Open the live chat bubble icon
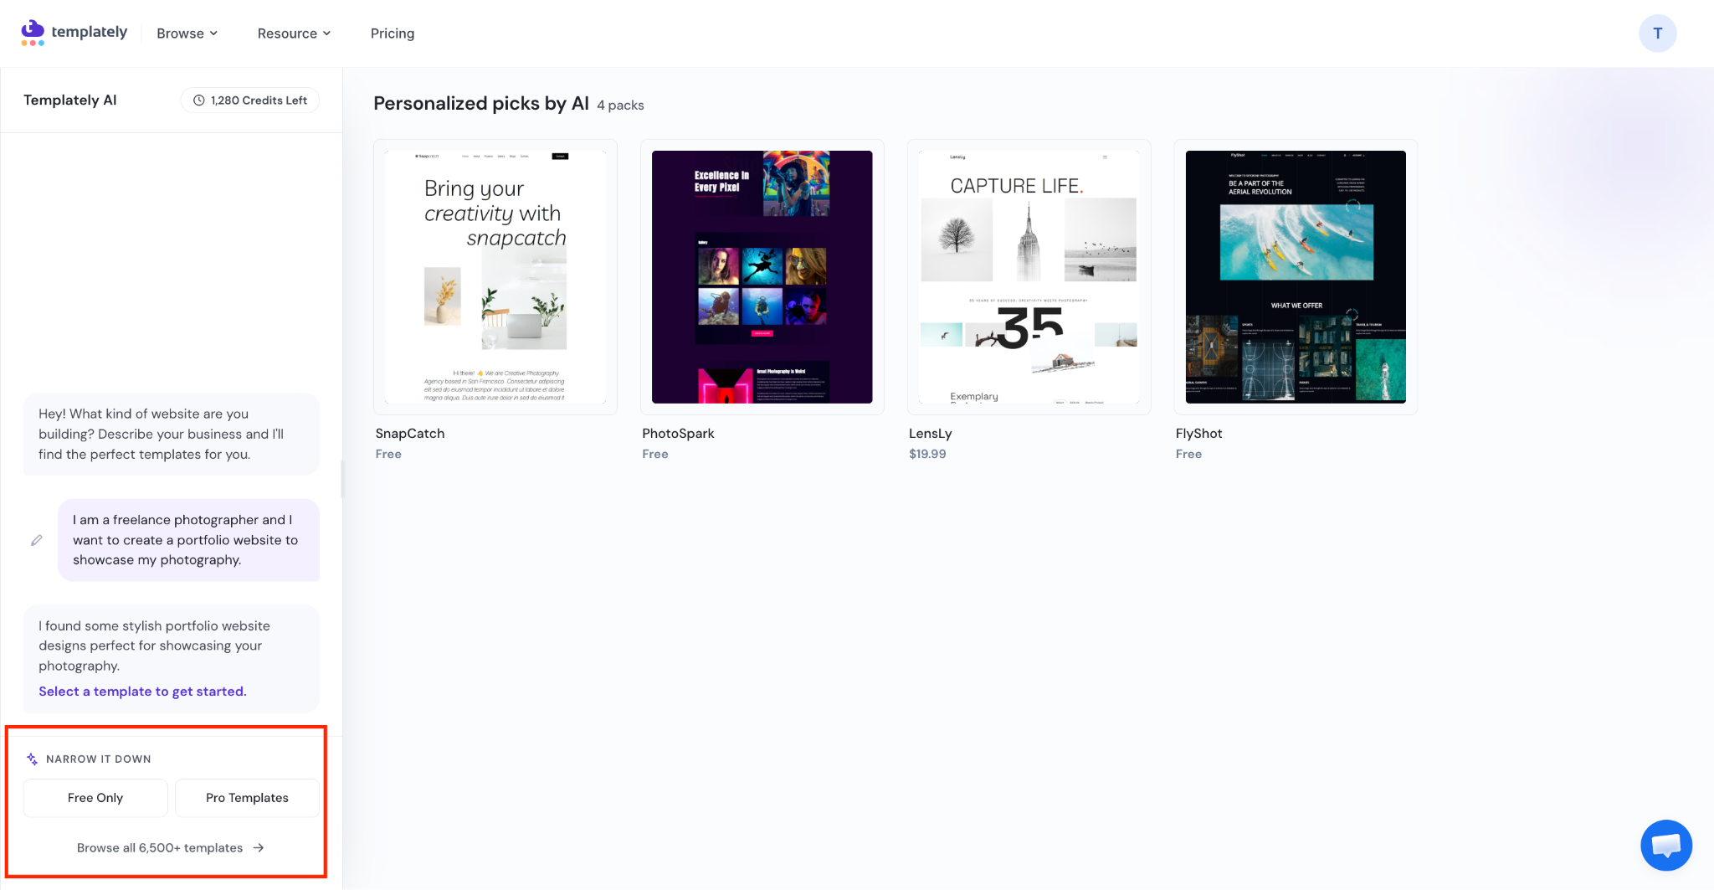 tap(1666, 845)
